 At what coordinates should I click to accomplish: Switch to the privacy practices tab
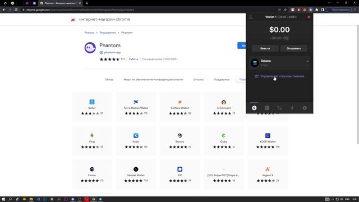pyautogui.click(x=153, y=80)
